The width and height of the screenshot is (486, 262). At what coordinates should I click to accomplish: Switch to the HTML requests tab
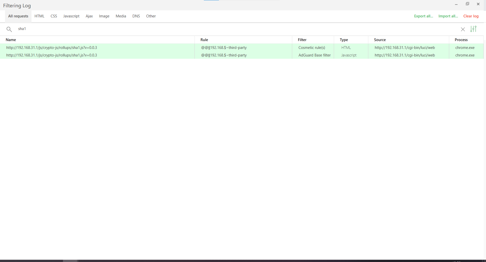click(39, 16)
